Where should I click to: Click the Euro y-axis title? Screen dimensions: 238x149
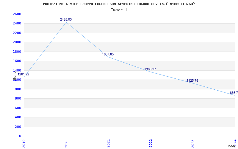(x=15, y=76)
